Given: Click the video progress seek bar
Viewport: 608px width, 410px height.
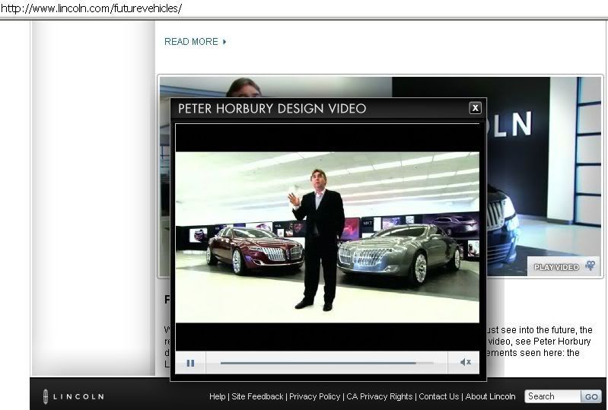Looking at the screenshot, I should (x=327, y=363).
